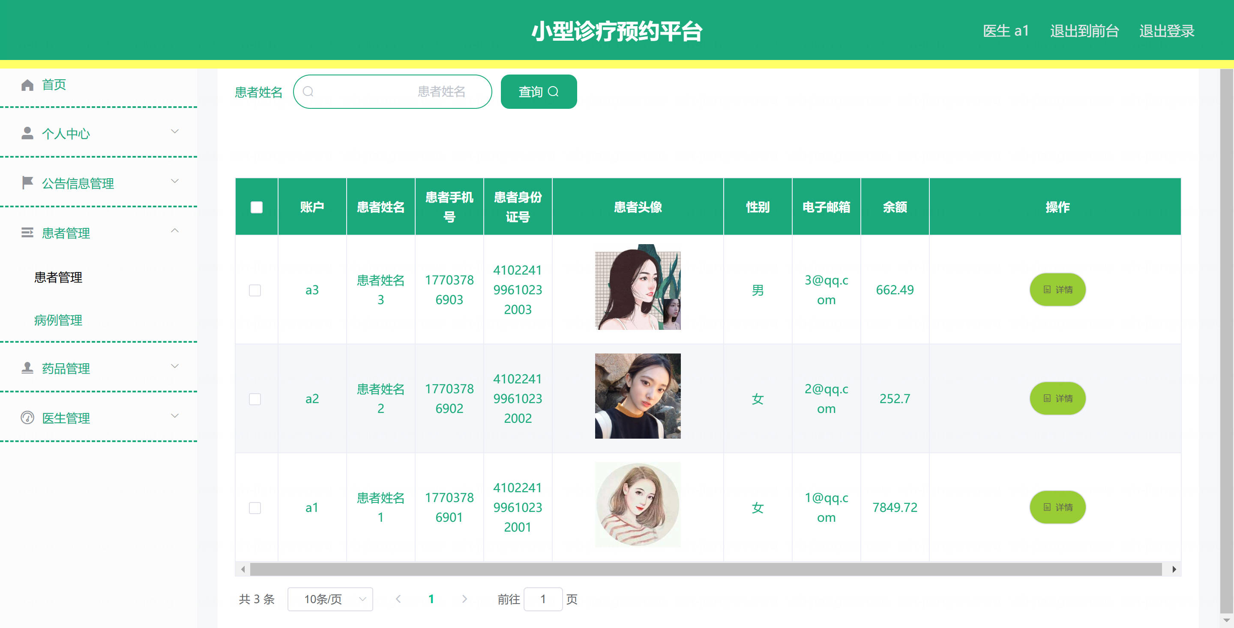Click the avatar thumbnail of patient a3
1234x628 pixels.
(638, 287)
